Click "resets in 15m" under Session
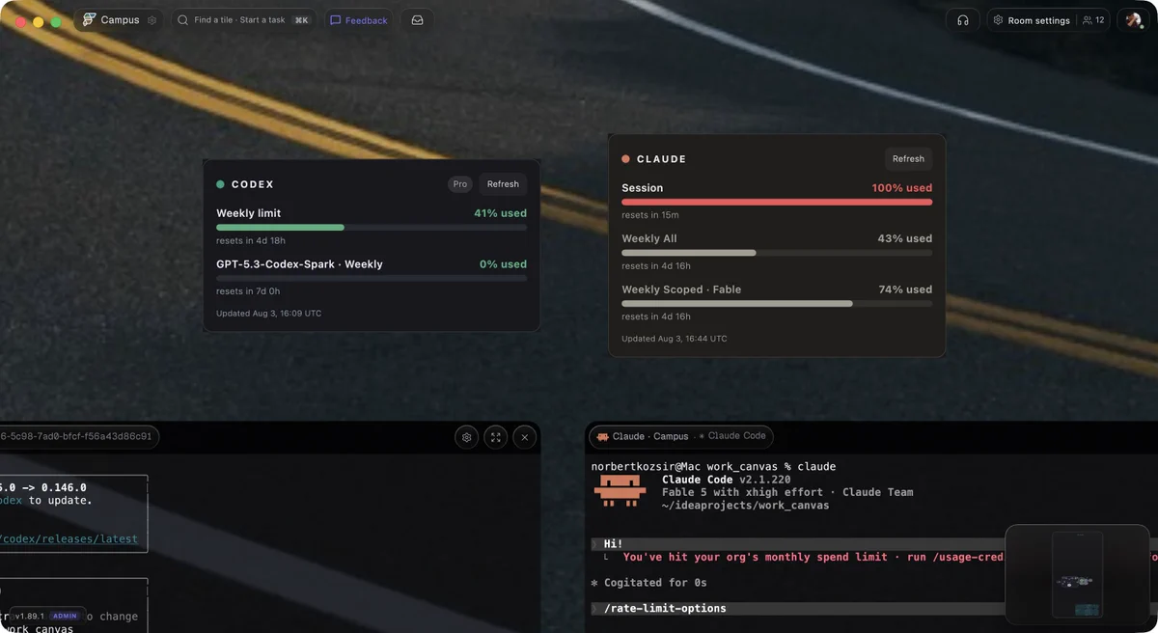1158x633 pixels. tap(650, 215)
